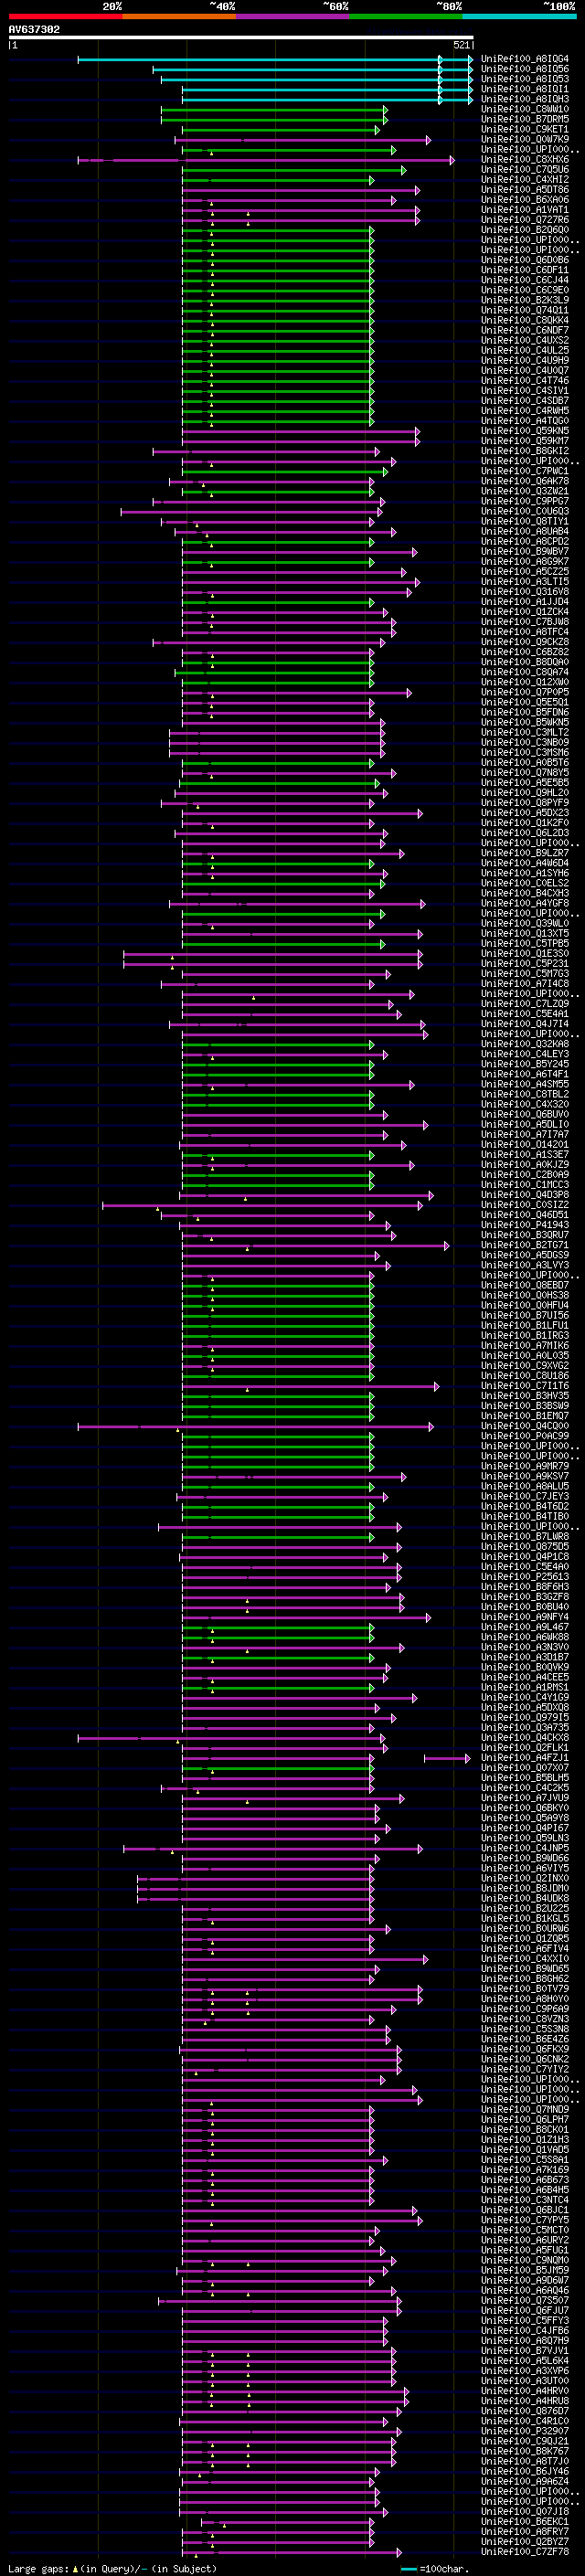Select the UniRef100_A1YNT1 label

pyautogui.click(x=525, y=210)
